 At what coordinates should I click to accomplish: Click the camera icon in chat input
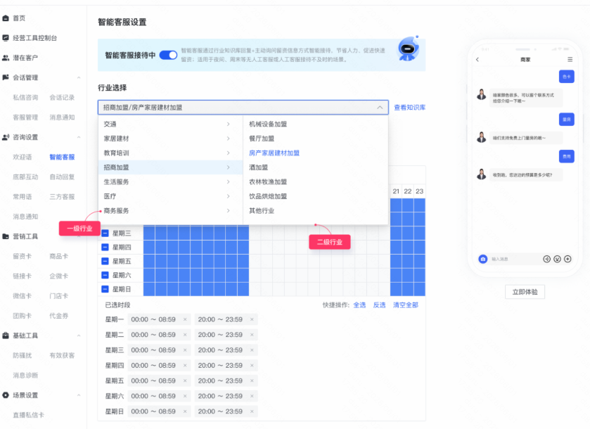(x=483, y=259)
